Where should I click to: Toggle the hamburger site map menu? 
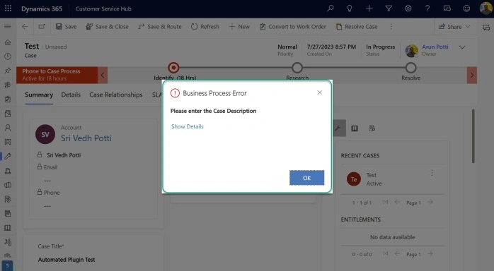point(8,27)
